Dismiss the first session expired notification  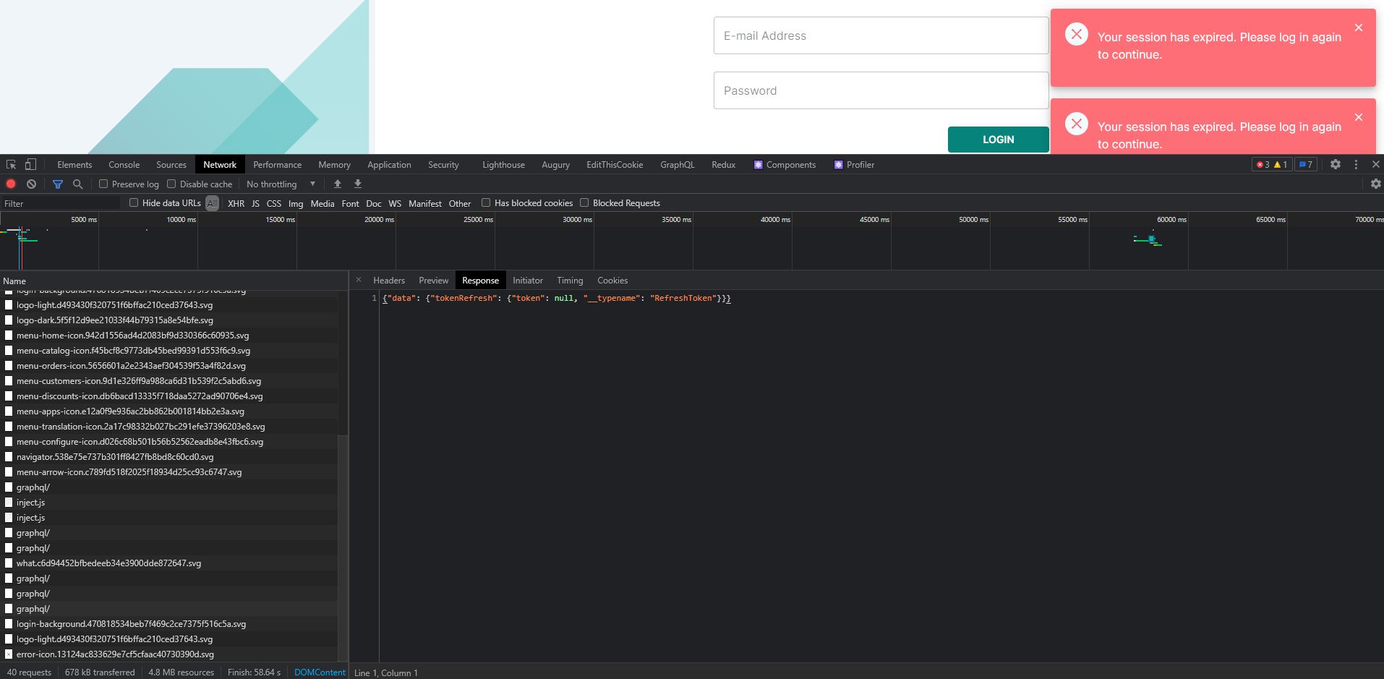(x=1359, y=27)
